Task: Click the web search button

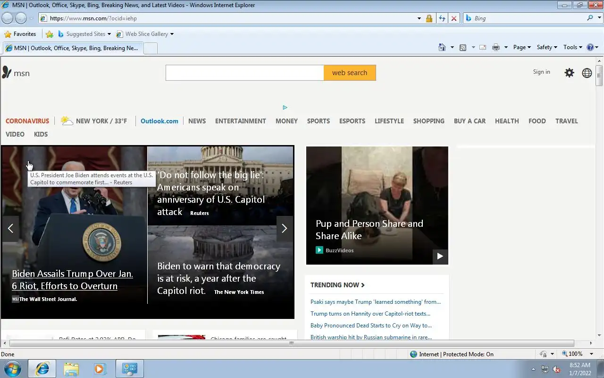Action: point(350,73)
